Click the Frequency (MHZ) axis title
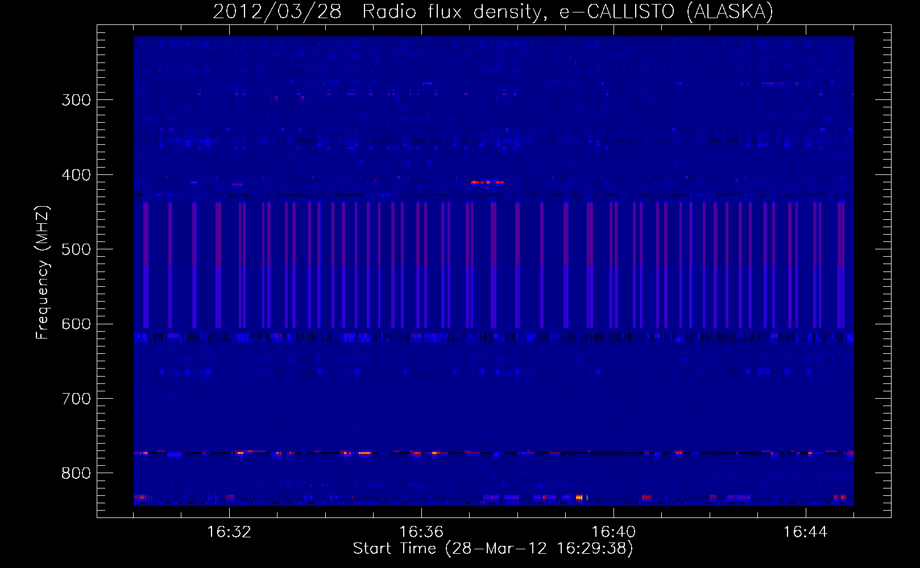Image resolution: width=920 pixels, height=568 pixels. click(43, 272)
